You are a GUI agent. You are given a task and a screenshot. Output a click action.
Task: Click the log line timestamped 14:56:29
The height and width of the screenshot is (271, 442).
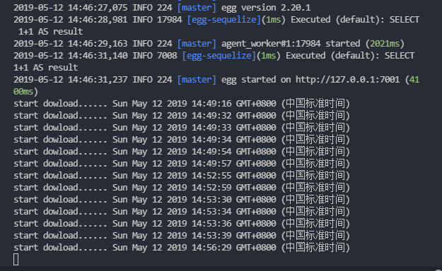coord(182,248)
